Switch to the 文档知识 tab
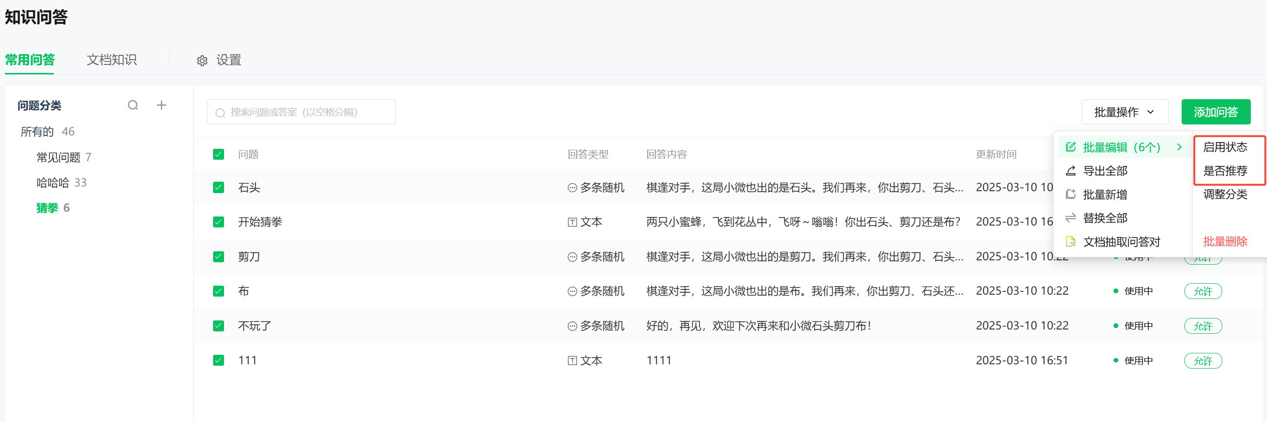 (112, 60)
